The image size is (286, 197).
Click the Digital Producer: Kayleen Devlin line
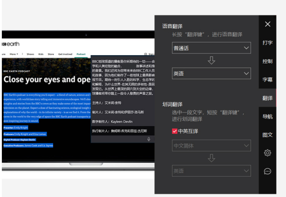pos(20,139)
